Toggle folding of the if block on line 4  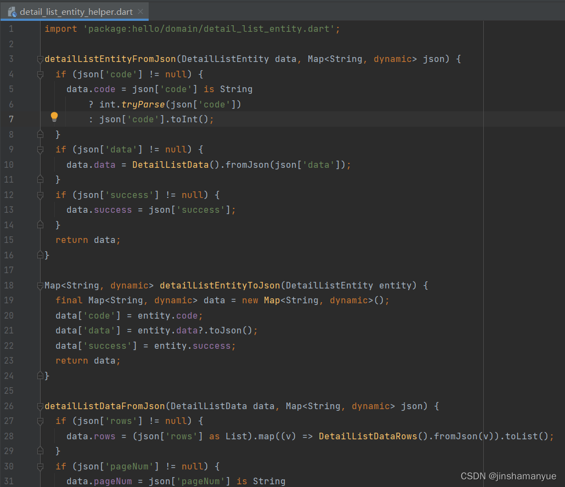click(x=39, y=73)
